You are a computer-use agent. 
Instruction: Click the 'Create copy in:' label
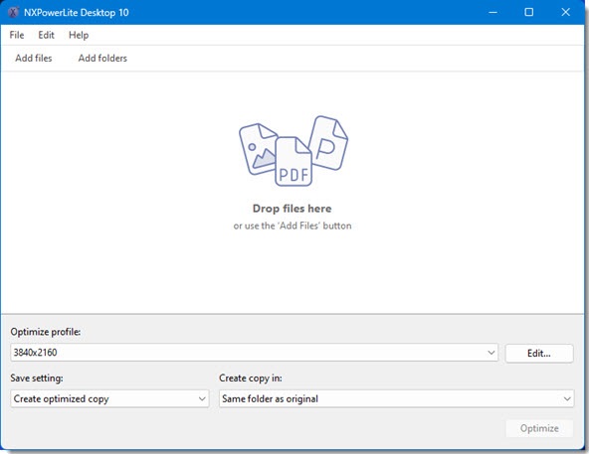tap(251, 378)
